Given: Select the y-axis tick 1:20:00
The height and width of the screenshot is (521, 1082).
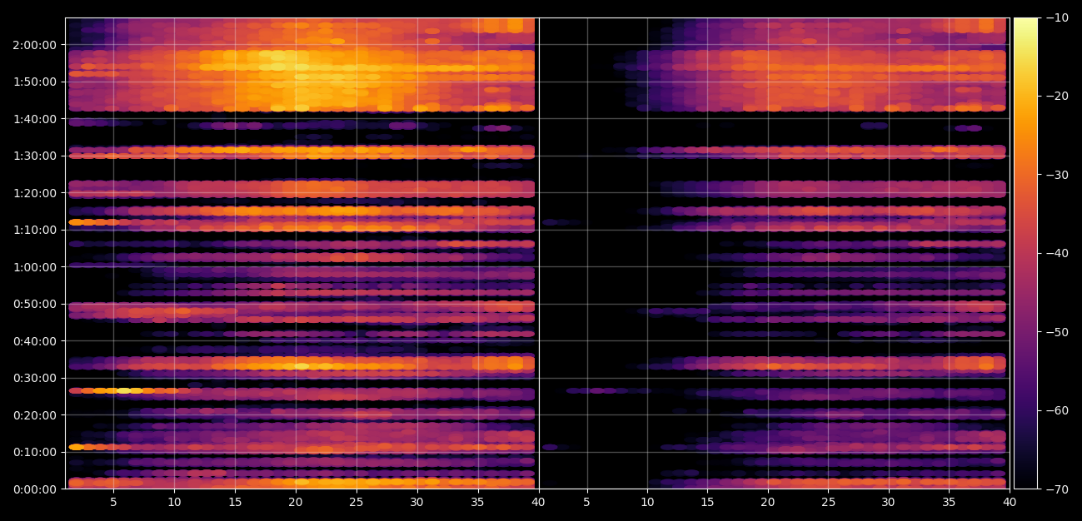Looking at the screenshot, I should pos(36,193).
